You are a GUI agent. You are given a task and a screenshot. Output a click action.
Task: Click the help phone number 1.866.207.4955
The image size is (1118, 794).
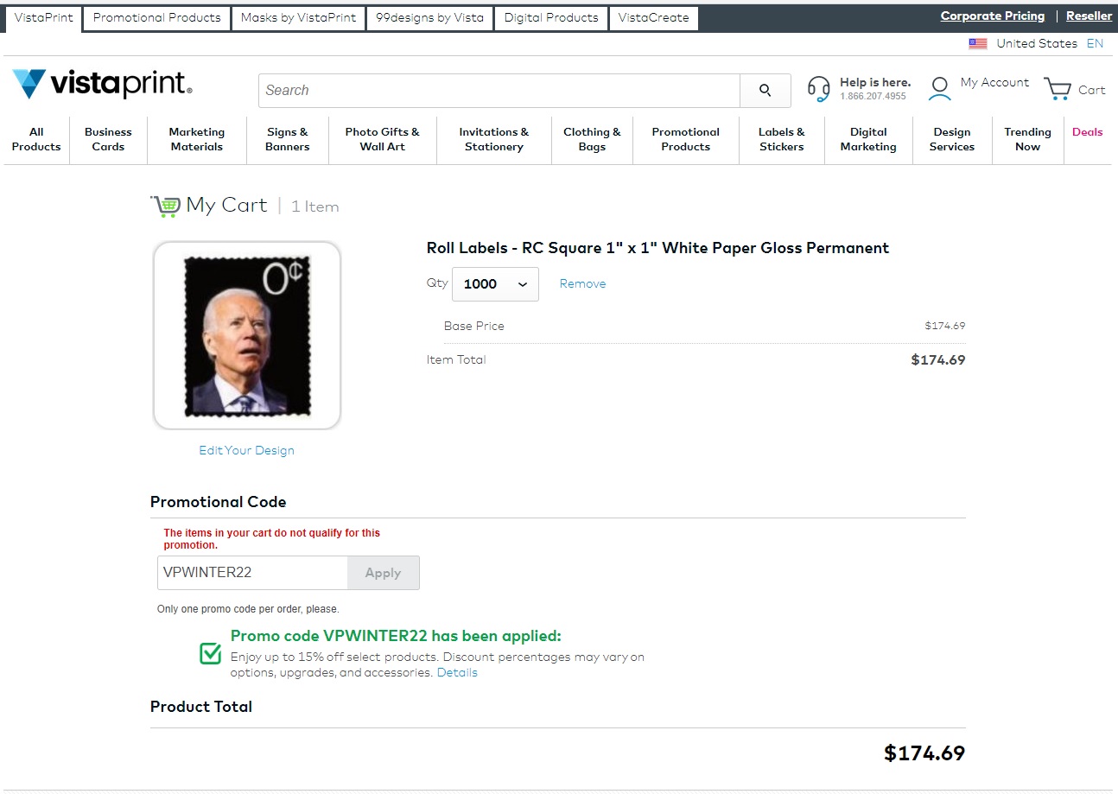pyautogui.click(x=873, y=96)
